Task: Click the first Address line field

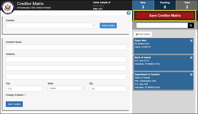Action: (x=66, y=59)
